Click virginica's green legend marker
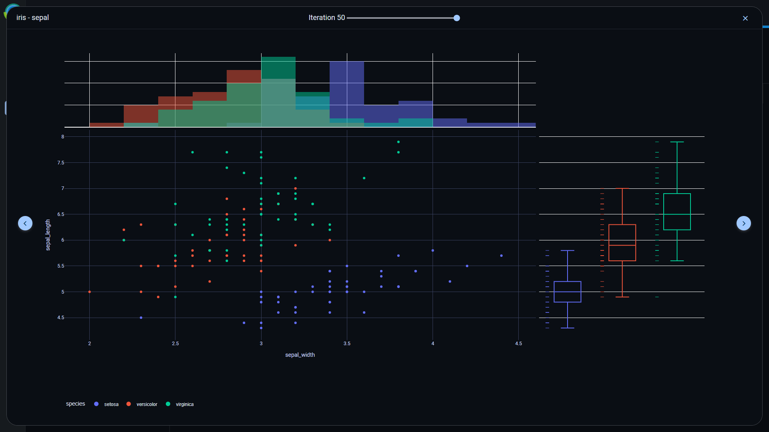 [x=168, y=404]
